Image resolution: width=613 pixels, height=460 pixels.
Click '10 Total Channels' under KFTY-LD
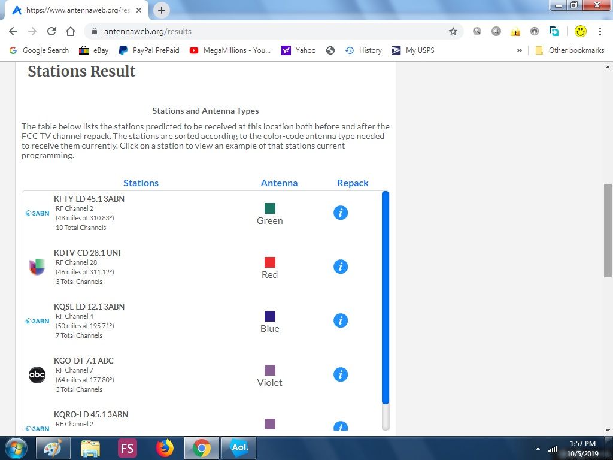point(81,228)
